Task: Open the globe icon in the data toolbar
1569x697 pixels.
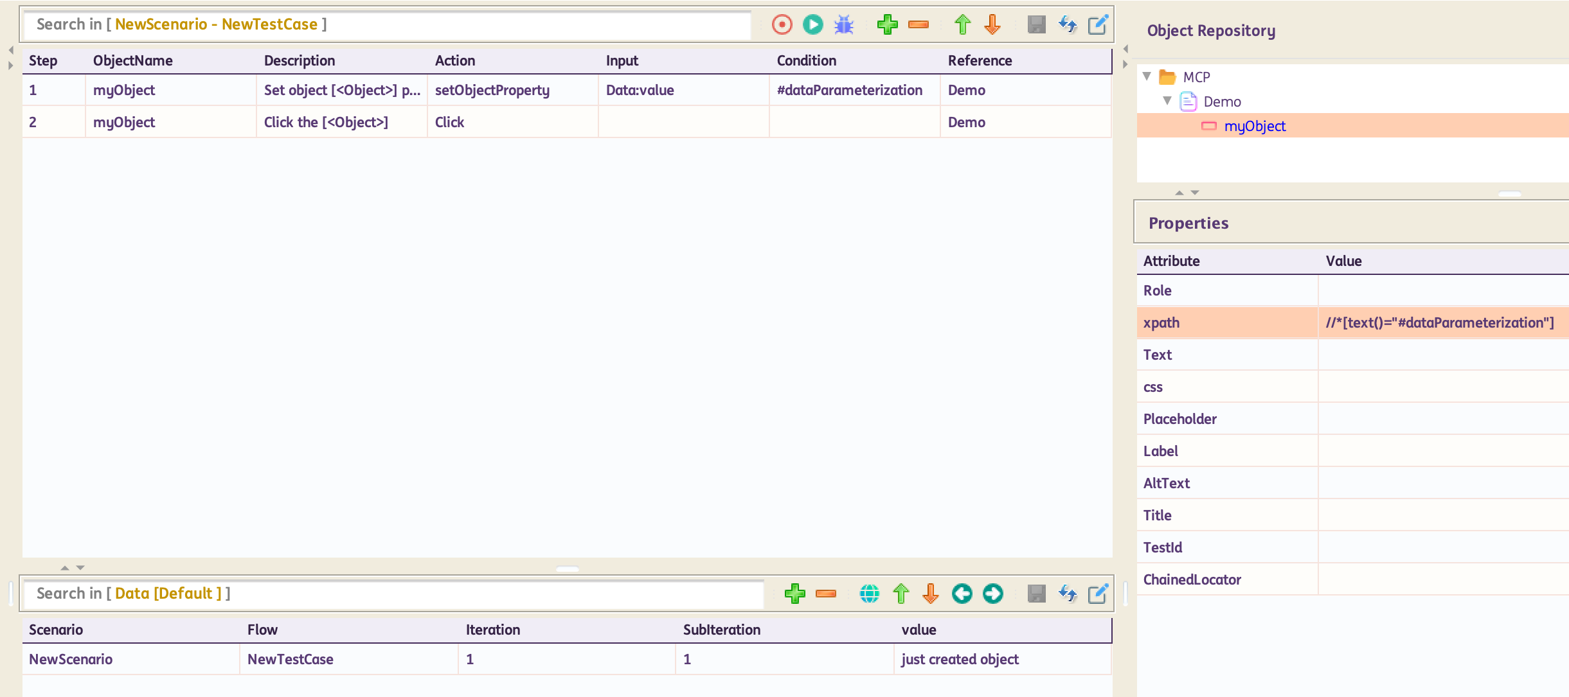Action: 869,594
